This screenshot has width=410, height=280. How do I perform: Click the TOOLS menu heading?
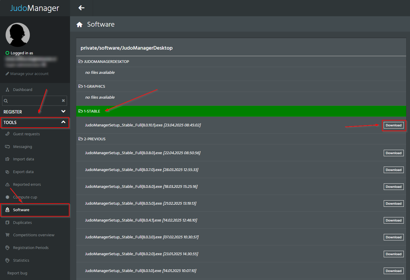10,123
